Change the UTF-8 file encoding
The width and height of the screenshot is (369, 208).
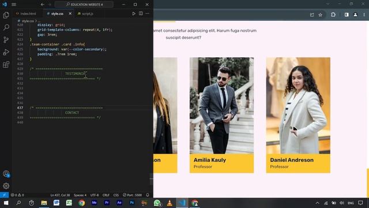(95, 195)
